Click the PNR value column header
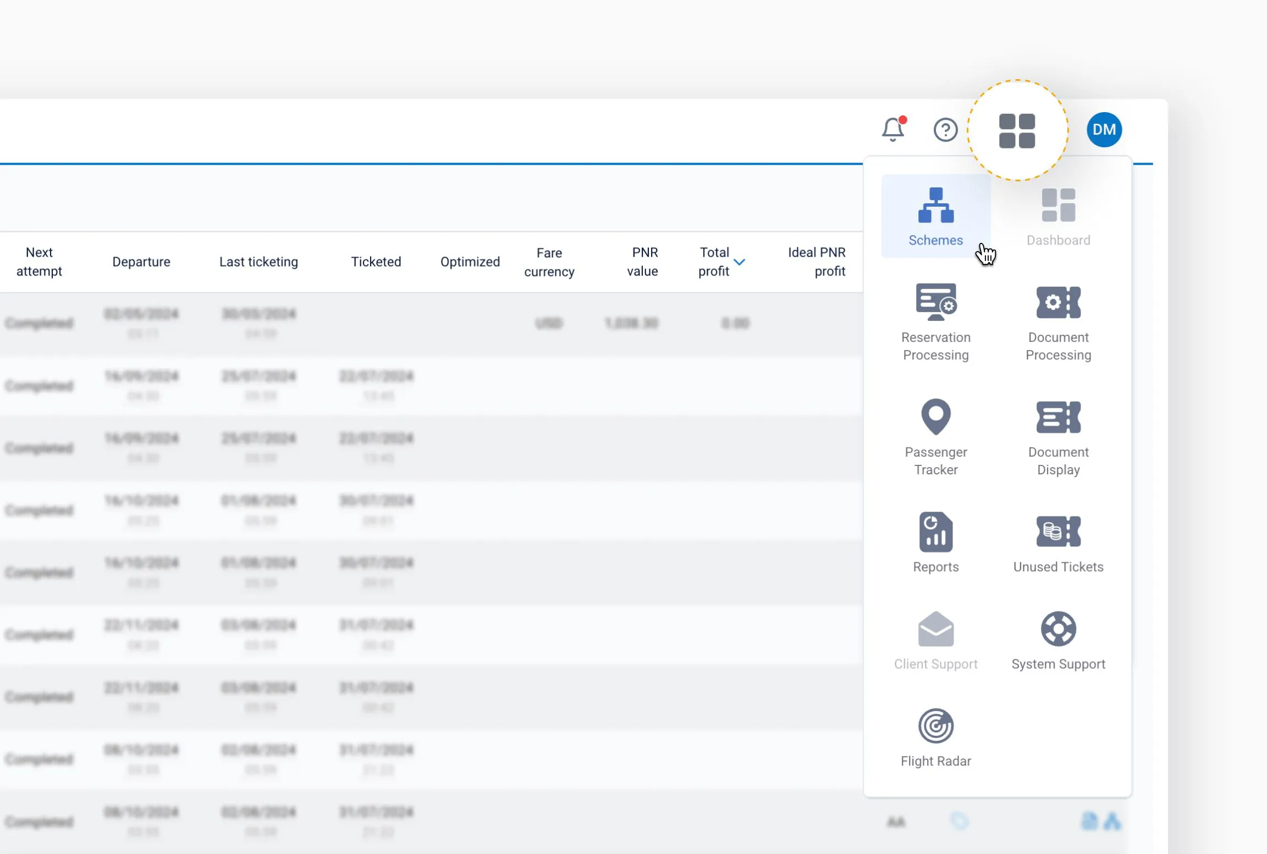 click(x=643, y=262)
